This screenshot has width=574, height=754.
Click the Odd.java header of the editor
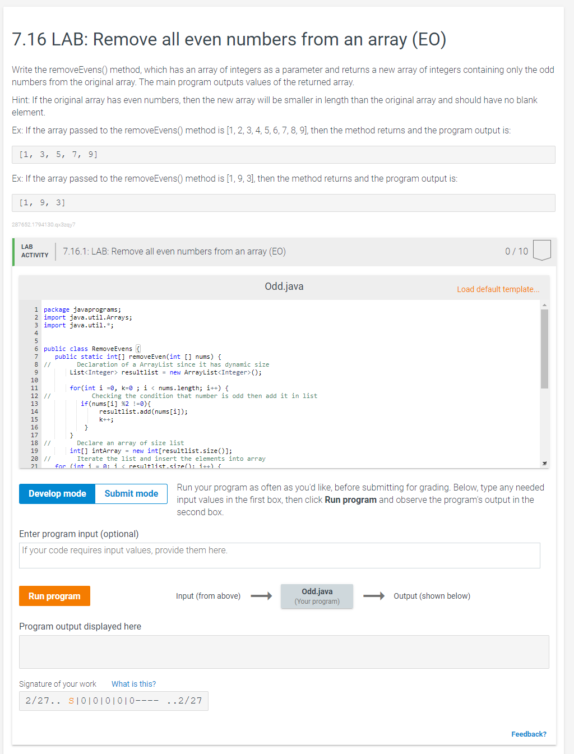point(284,286)
